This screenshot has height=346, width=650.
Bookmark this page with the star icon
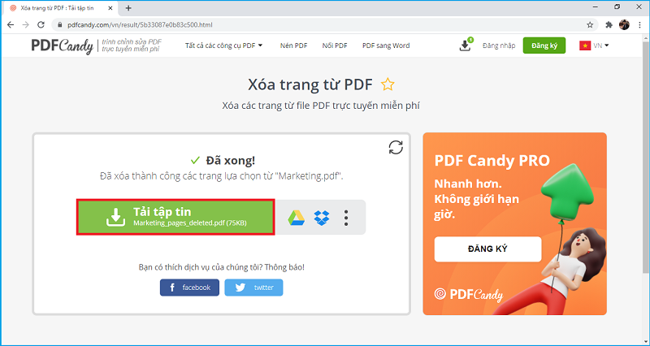pos(590,25)
